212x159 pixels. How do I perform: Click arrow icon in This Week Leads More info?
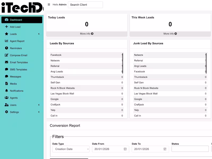176,34
